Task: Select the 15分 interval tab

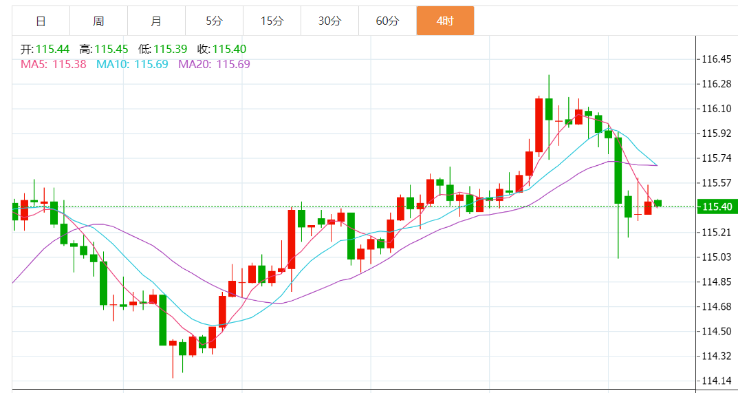Action: point(272,21)
